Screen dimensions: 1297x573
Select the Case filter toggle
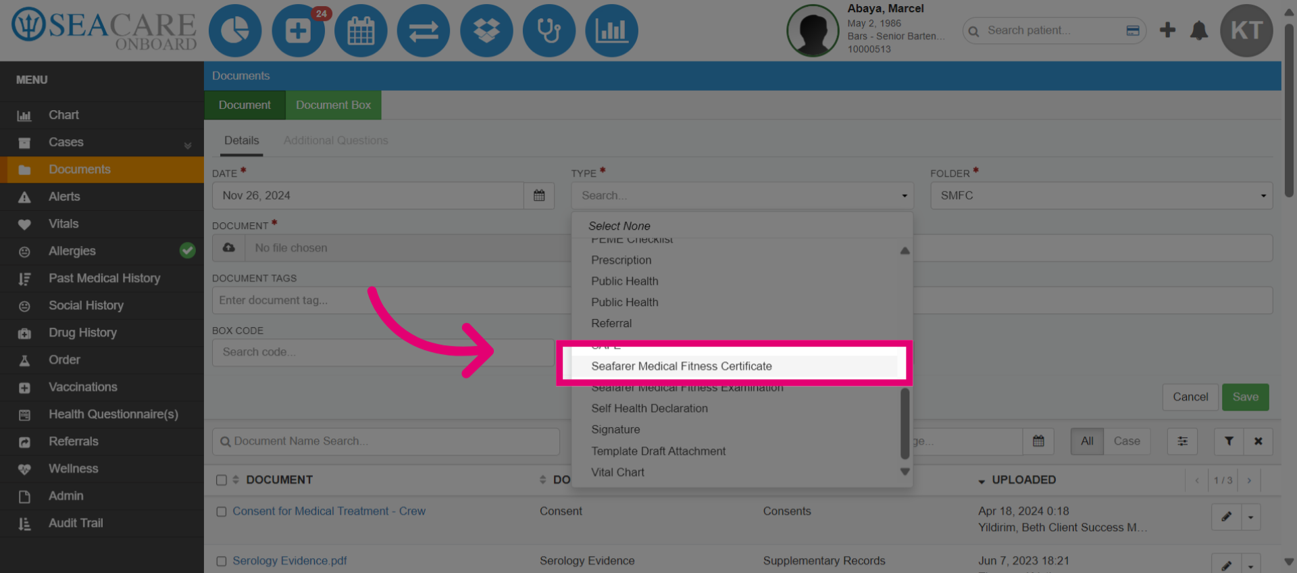(x=1127, y=441)
